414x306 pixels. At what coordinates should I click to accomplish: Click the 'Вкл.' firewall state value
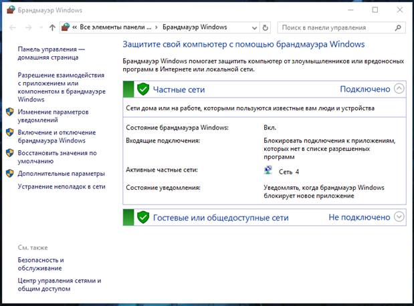point(270,128)
